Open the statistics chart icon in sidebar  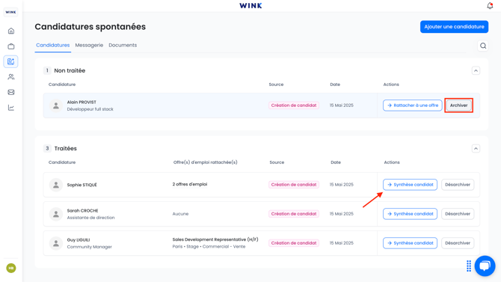tap(11, 108)
